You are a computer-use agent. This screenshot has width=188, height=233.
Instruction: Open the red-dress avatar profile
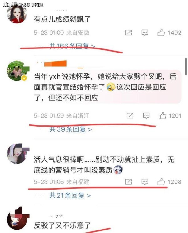(x=17, y=13)
